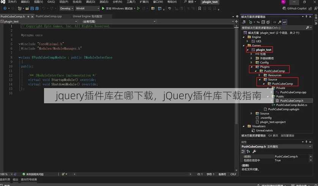Image resolution: width=318 pixels, height=186 pixels.
Task: Save all files toolbar icon
Action: (x=37, y=8)
